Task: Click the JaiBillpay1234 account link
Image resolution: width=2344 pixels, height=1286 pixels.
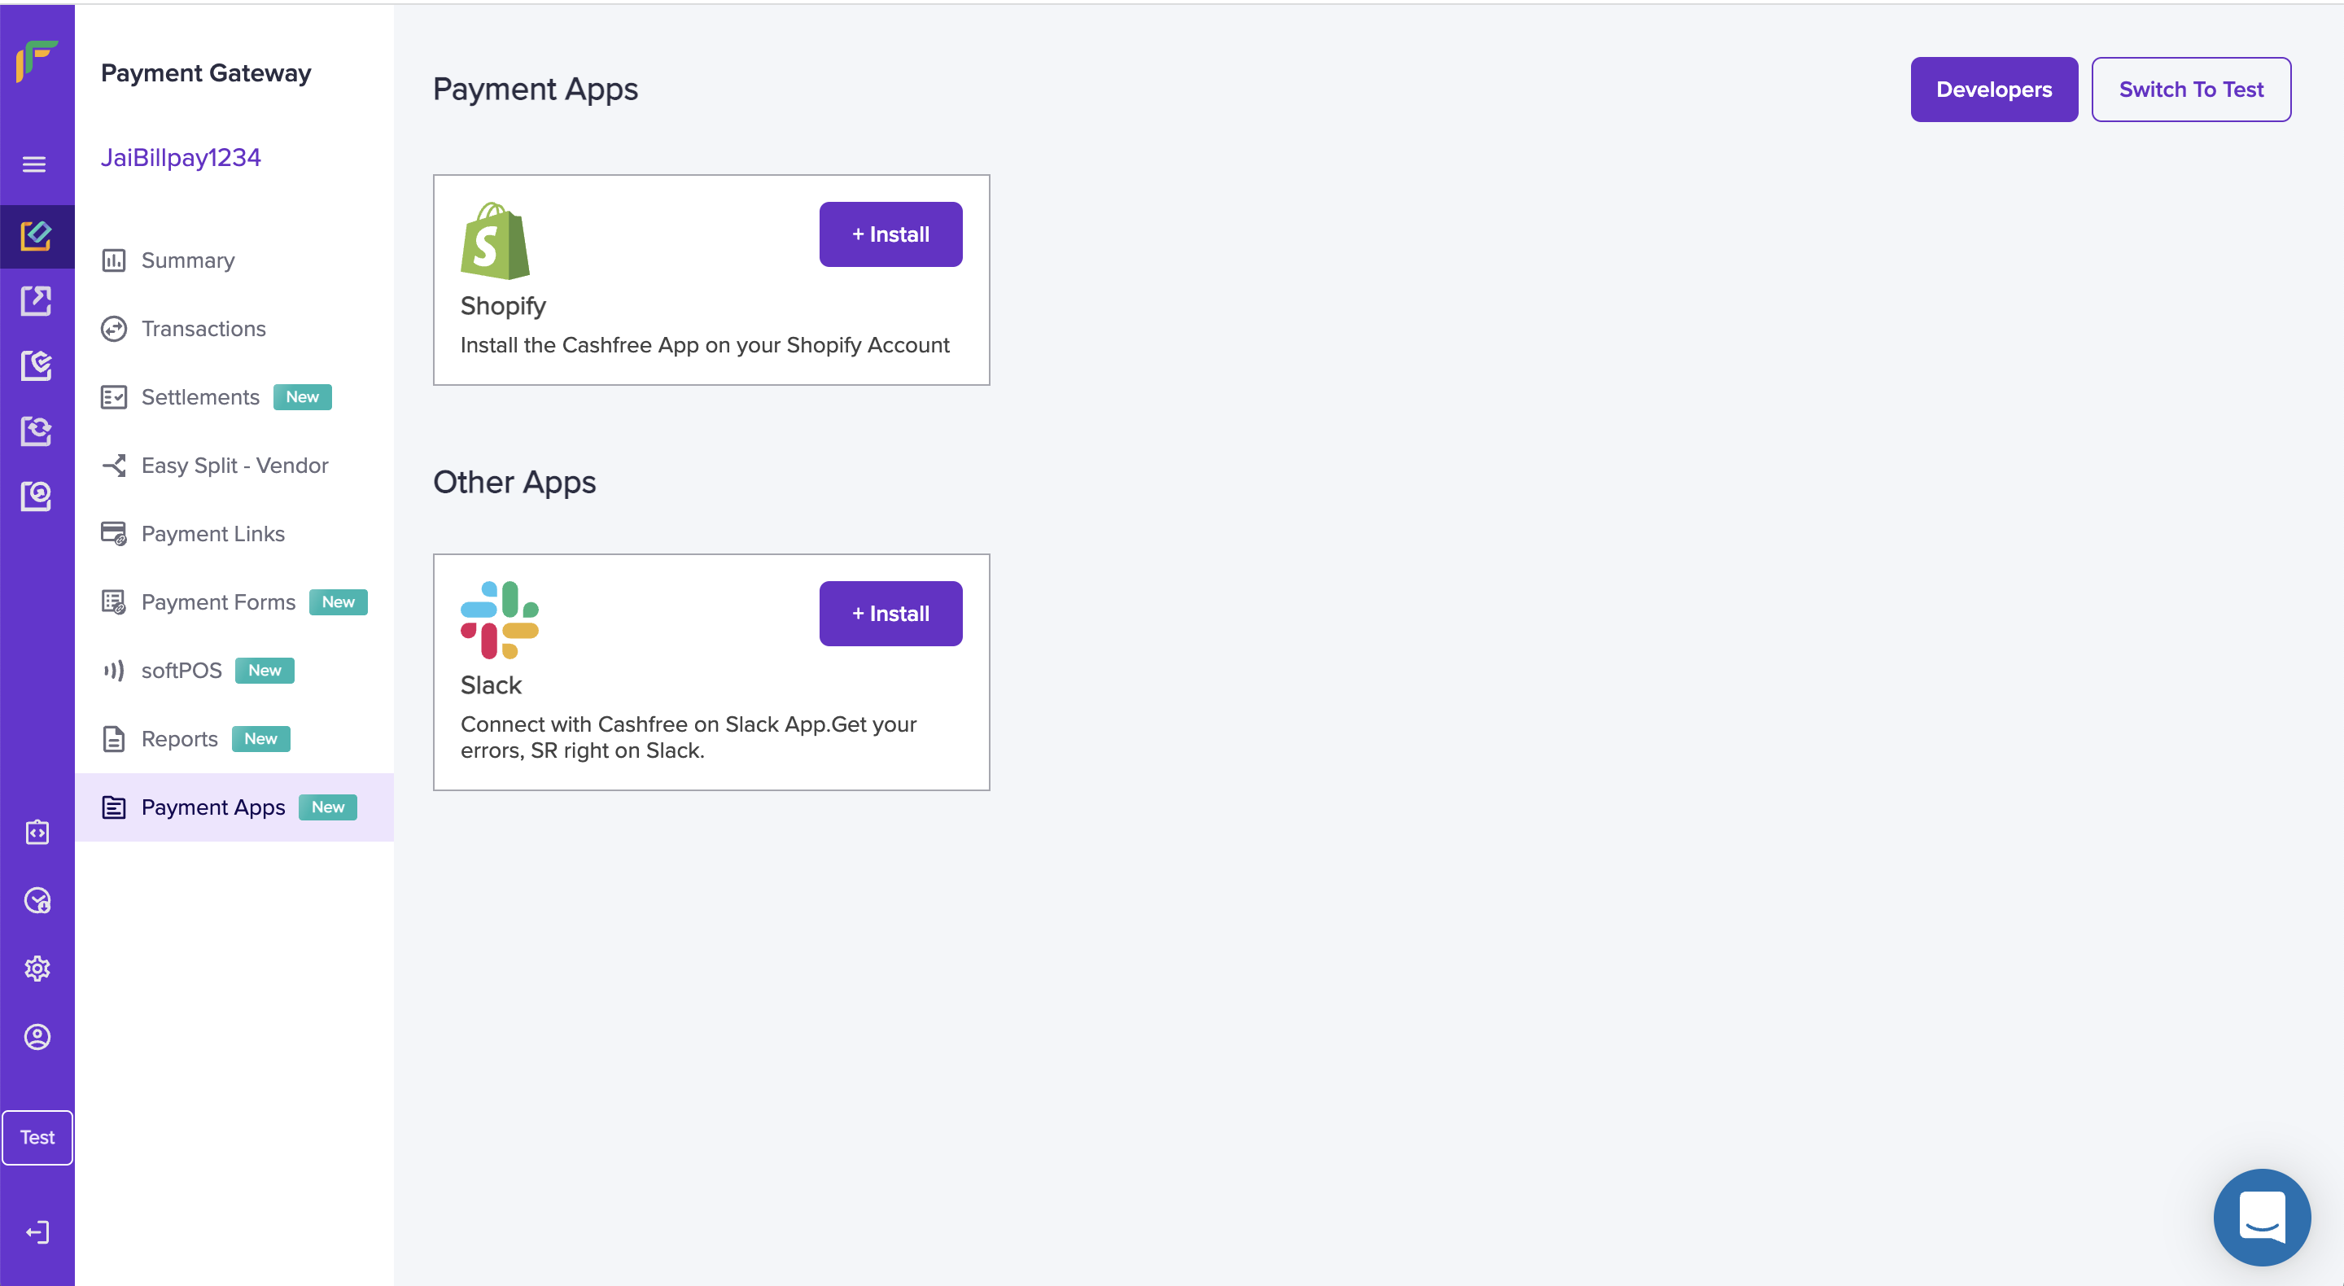Action: [180, 157]
